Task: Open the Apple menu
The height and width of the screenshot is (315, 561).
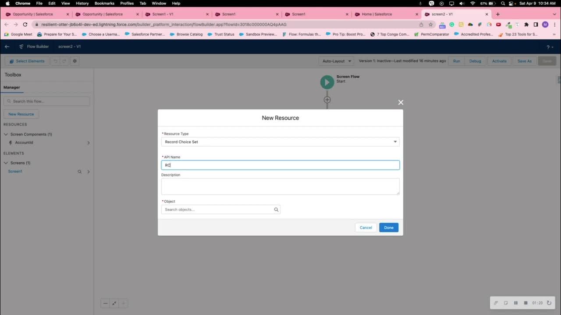Action: click(7, 3)
